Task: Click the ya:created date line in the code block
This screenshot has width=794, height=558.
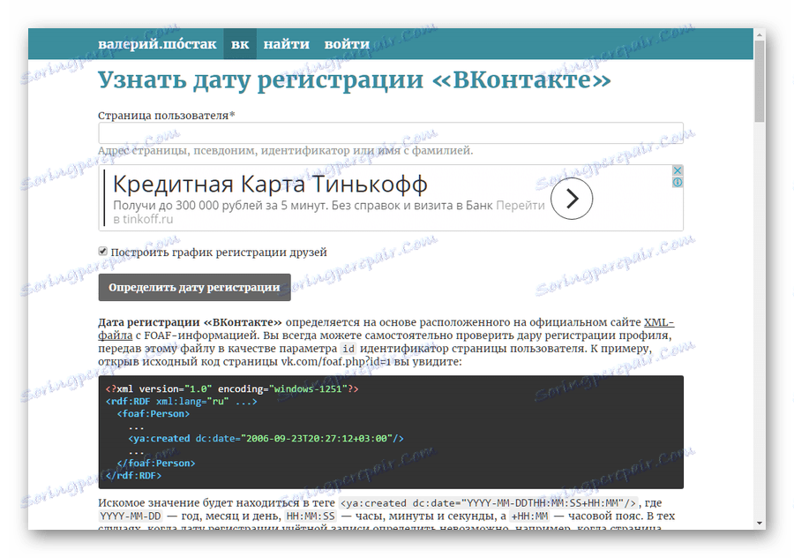Action: pos(266,439)
